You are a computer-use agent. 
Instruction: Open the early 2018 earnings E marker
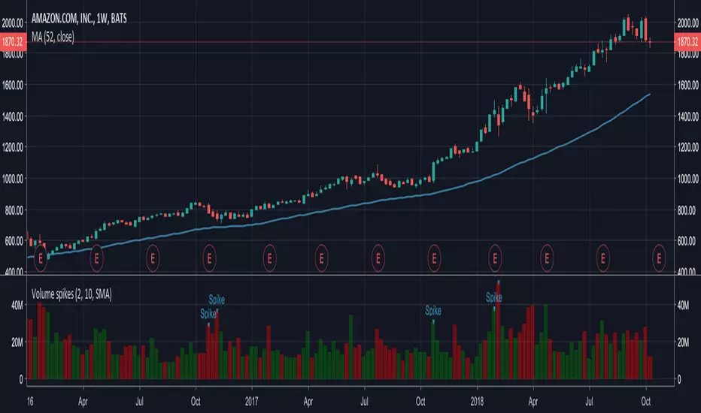tap(495, 258)
